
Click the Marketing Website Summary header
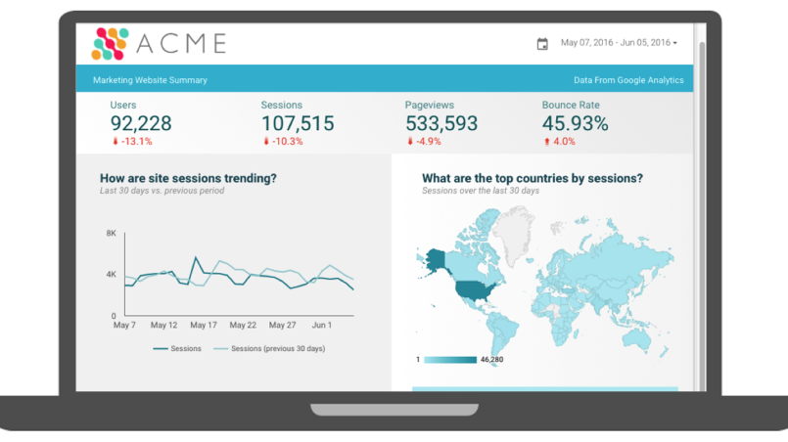point(150,80)
